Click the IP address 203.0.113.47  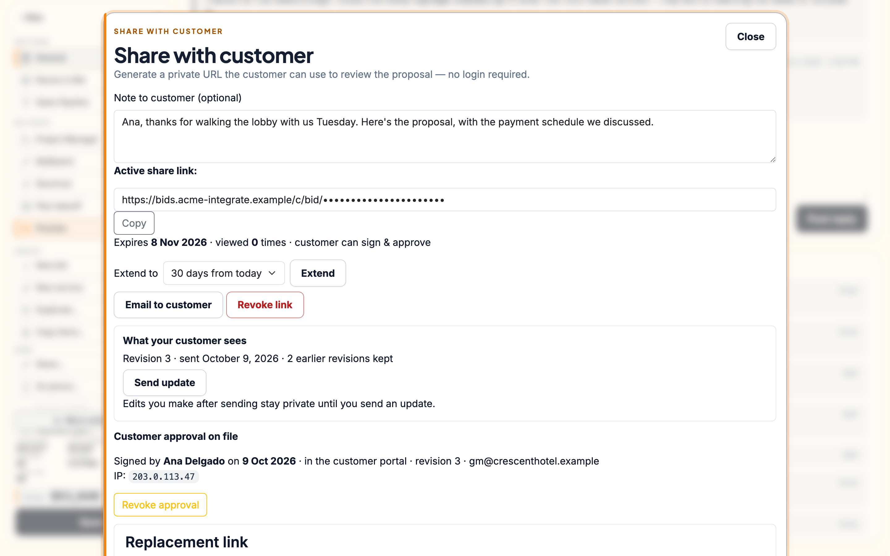click(163, 477)
